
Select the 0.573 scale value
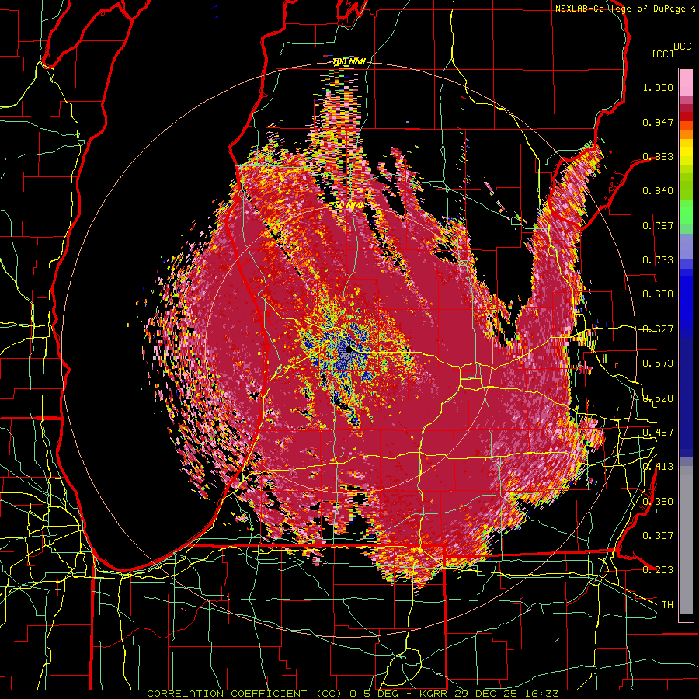tap(658, 363)
